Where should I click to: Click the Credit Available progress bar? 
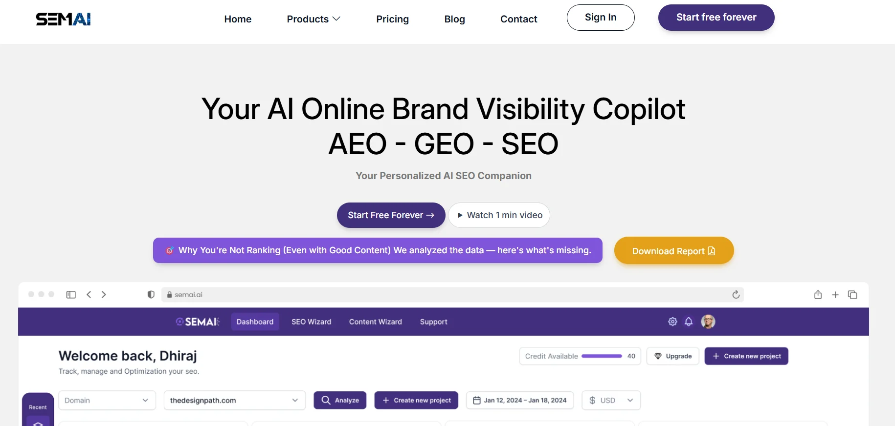(x=602, y=356)
